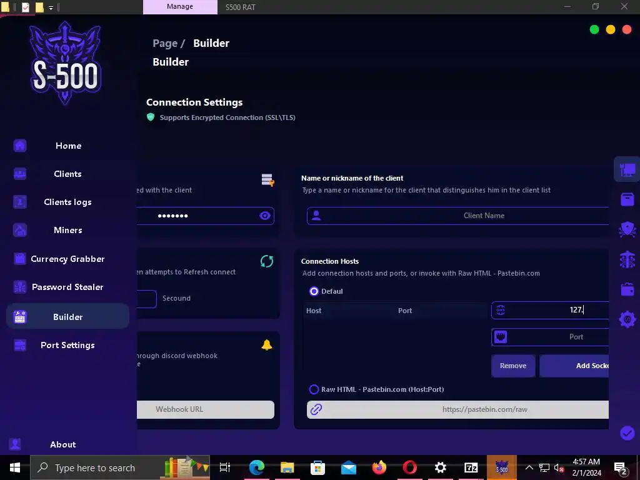Click the Port column header in hosts table
Image resolution: width=640 pixels, height=480 pixels.
pyautogui.click(x=405, y=311)
